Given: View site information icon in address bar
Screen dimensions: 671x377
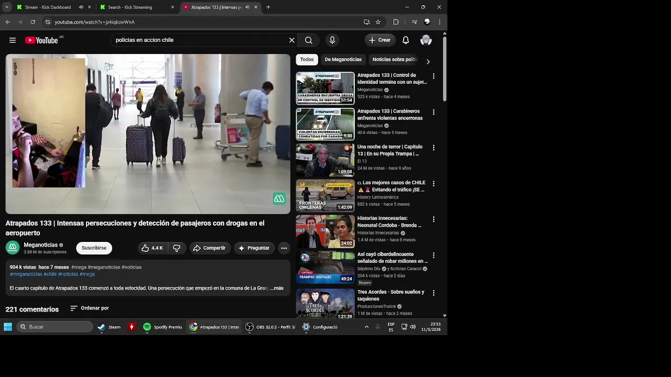Looking at the screenshot, I should 48,22.
